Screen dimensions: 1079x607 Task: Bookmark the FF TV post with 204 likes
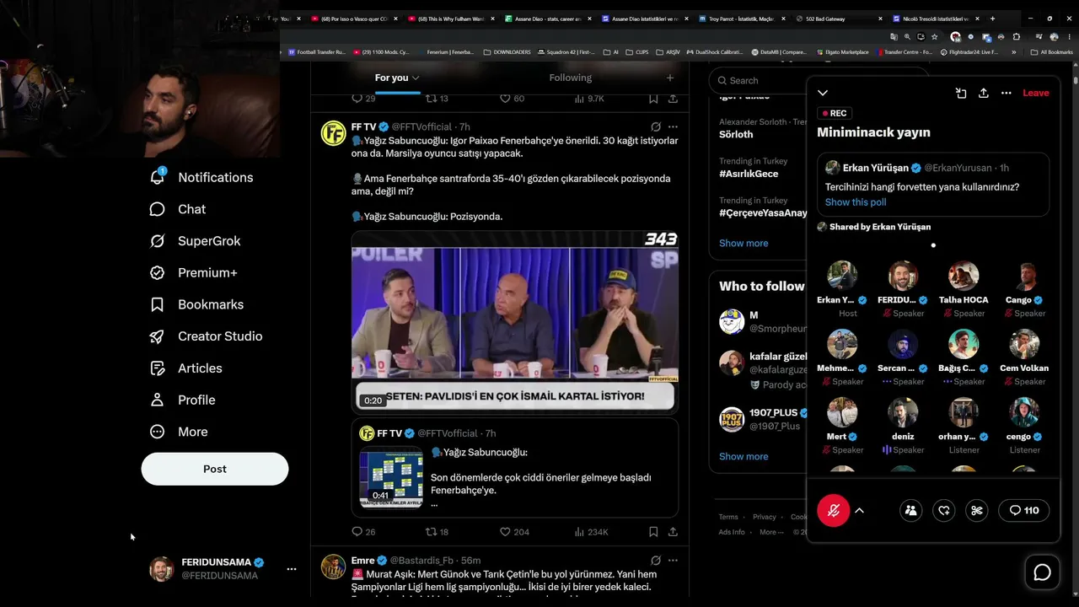click(653, 532)
